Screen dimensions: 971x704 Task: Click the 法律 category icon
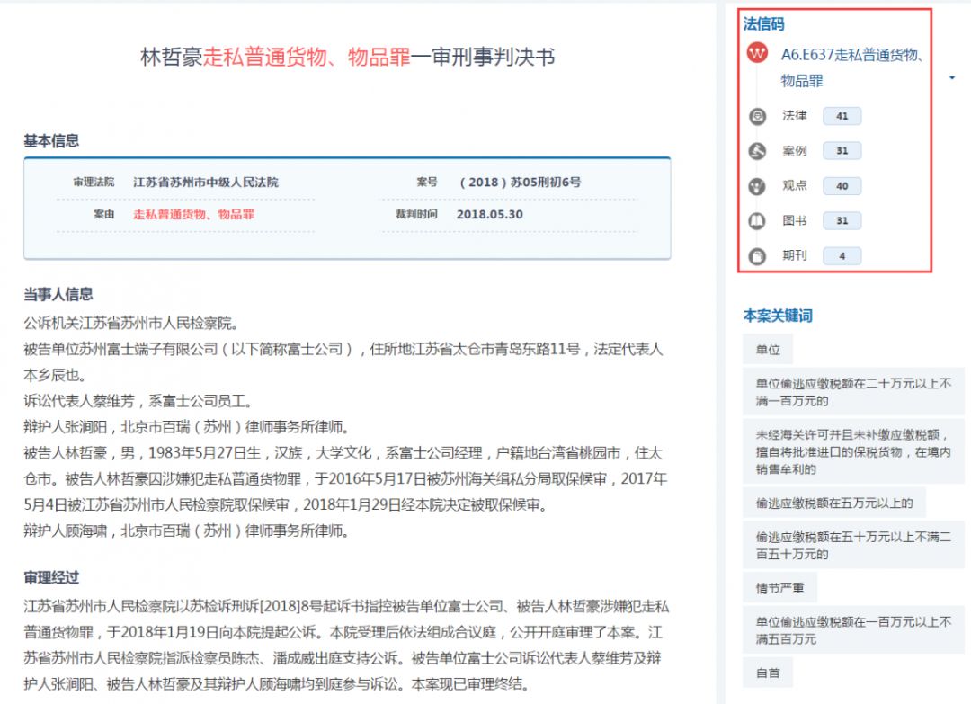click(757, 116)
